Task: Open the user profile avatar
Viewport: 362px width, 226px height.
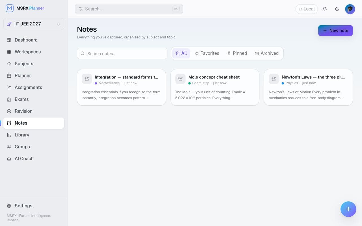Action: 350,9
